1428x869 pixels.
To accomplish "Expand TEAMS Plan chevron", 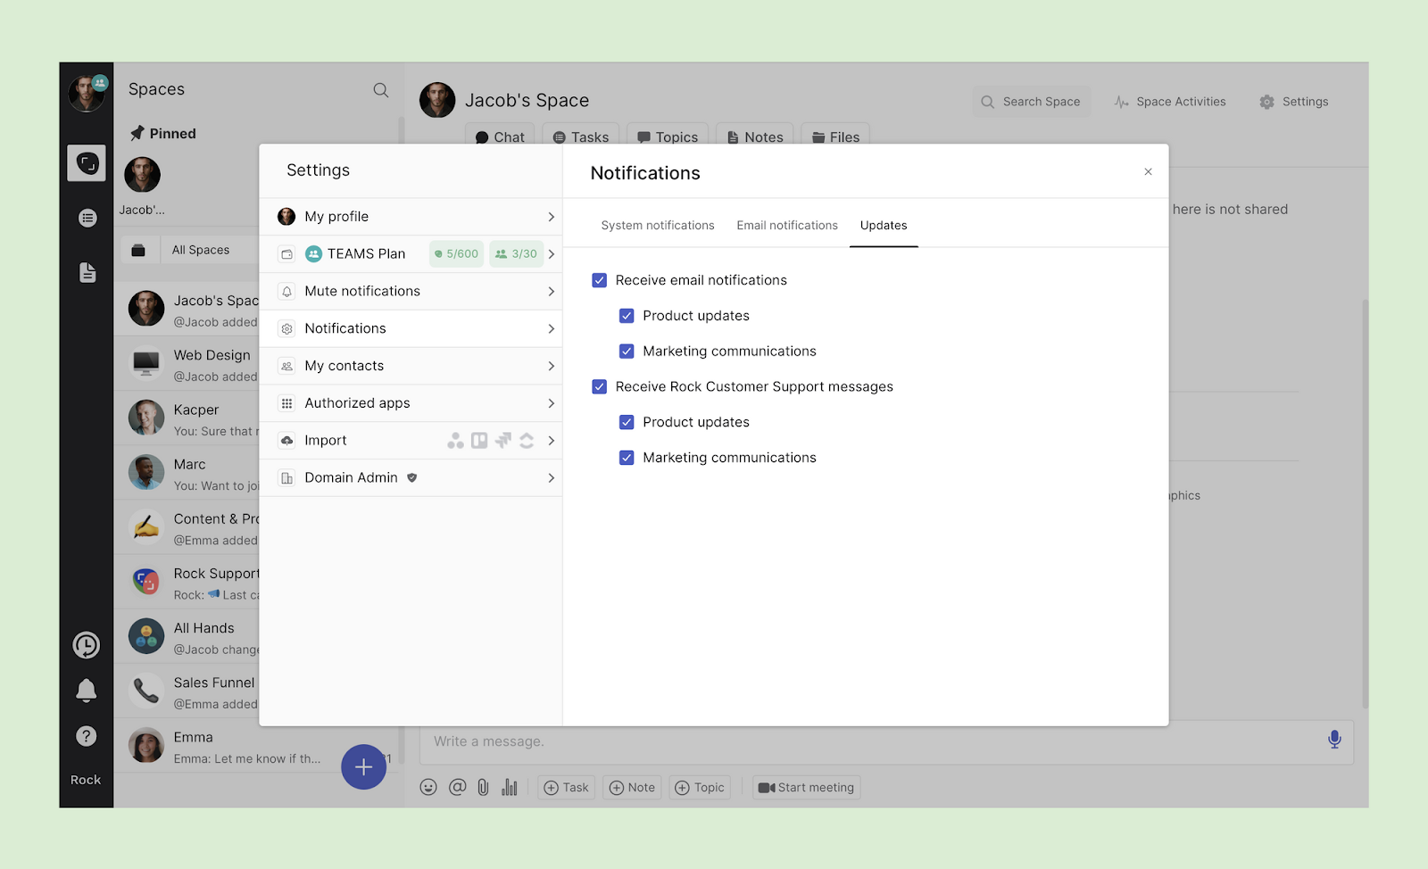I will point(551,254).
